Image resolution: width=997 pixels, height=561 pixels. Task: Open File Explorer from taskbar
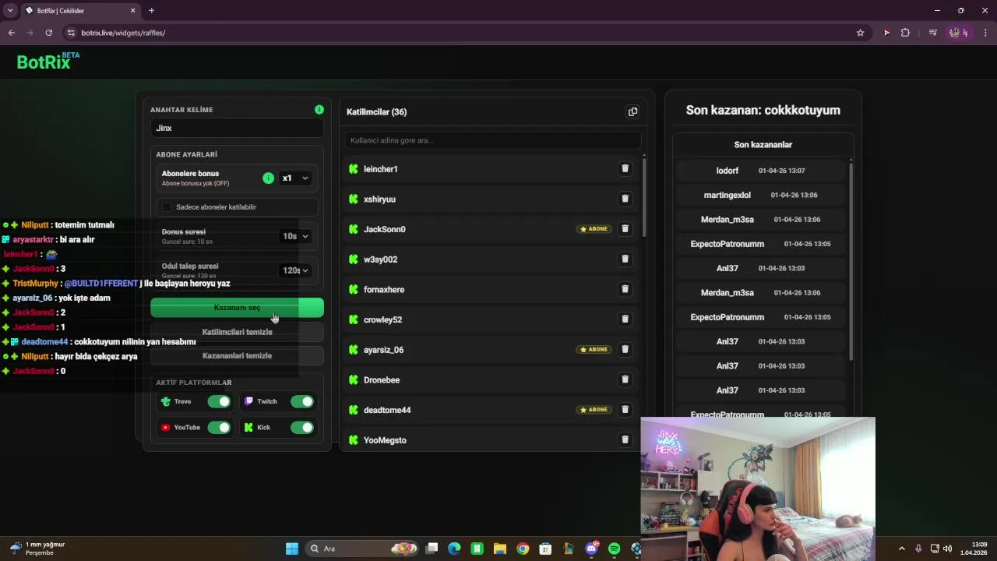coord(500,549)
